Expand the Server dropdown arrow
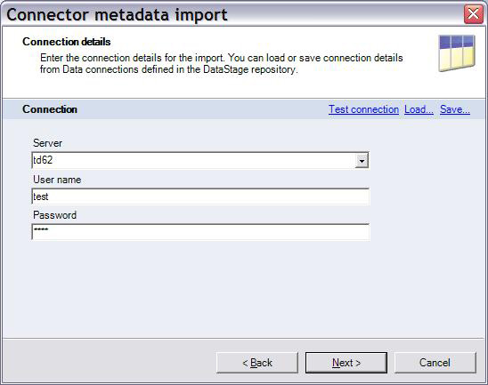Image resolution: width=488 pixels, height=385 pixels. point(362,161)
